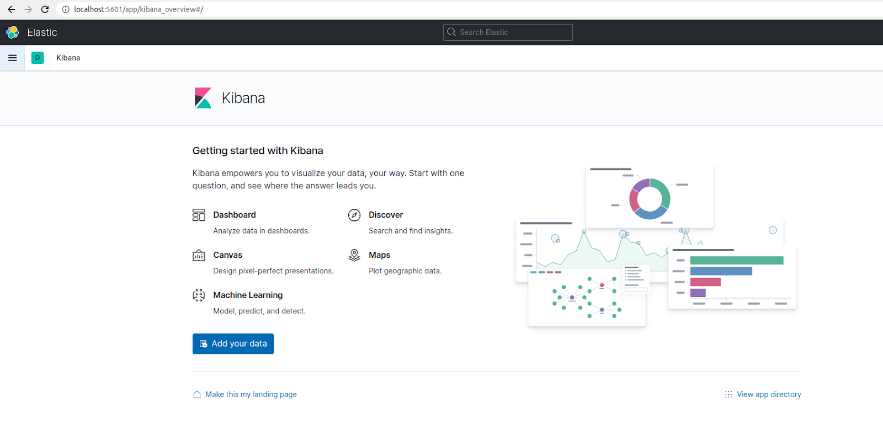The image size is (883, 422).
Task: Go back with the browser back arrow
Action: [x=11, y=9]
